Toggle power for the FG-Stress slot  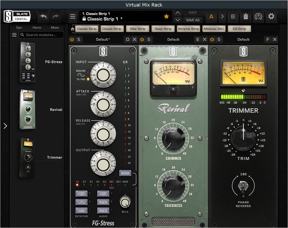[x=72, y=39]
